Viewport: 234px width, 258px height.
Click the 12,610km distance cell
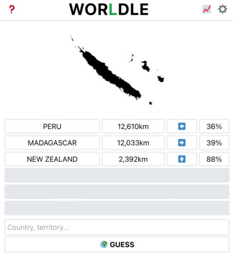133,126
